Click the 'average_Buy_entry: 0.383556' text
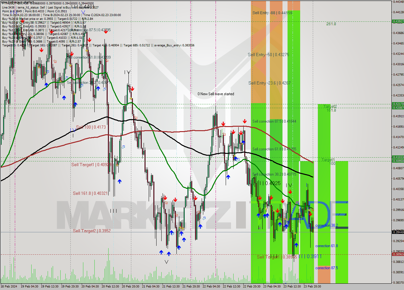The image size is (404, 290). pos(175,45)
